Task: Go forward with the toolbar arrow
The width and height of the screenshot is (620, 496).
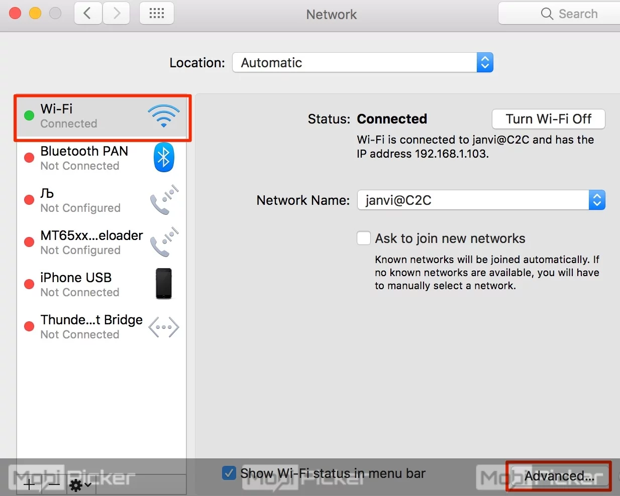Action: [x=117, y=14]
